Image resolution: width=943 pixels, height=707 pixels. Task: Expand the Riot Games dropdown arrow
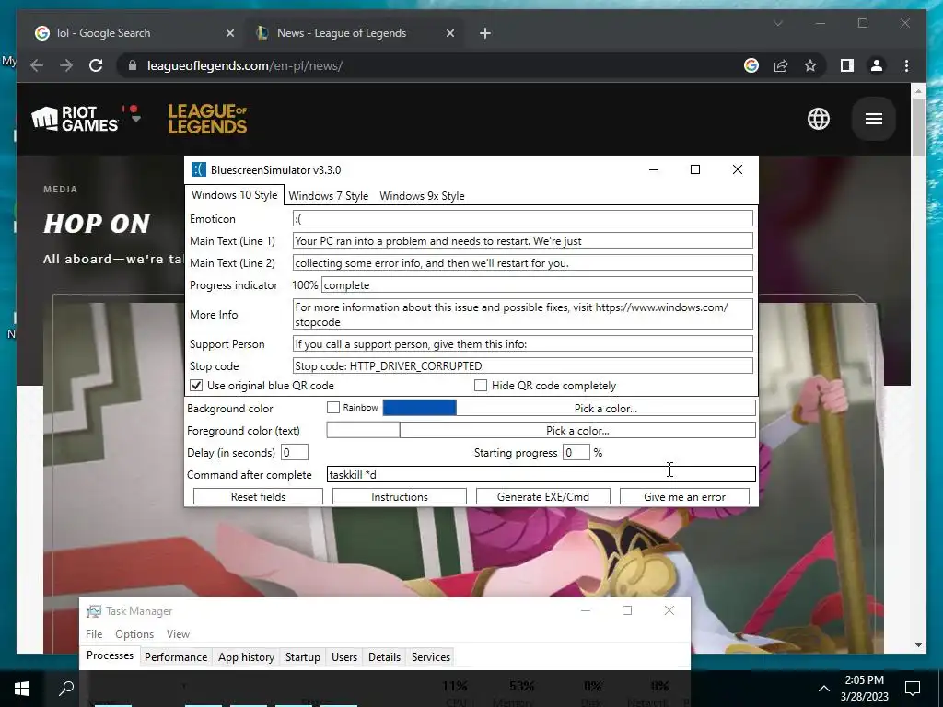(x=136, y=119)
